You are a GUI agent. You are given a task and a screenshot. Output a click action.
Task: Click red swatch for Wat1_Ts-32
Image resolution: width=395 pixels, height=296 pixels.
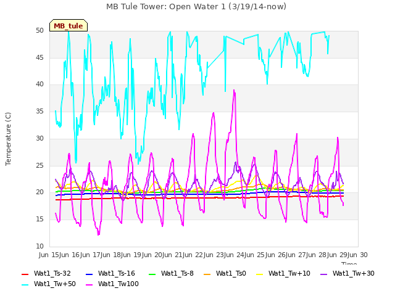[25, 274]
